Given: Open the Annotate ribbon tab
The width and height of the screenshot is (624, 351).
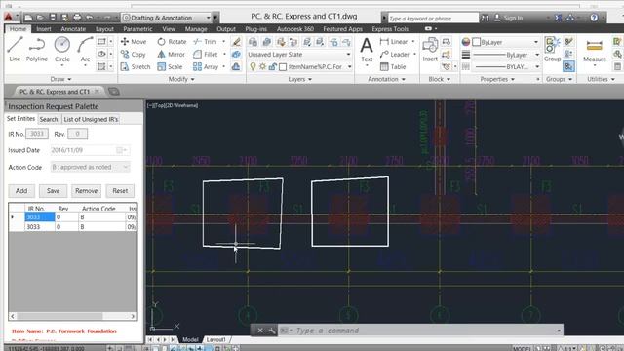Looking at the screenshot, I should [73, 29].
